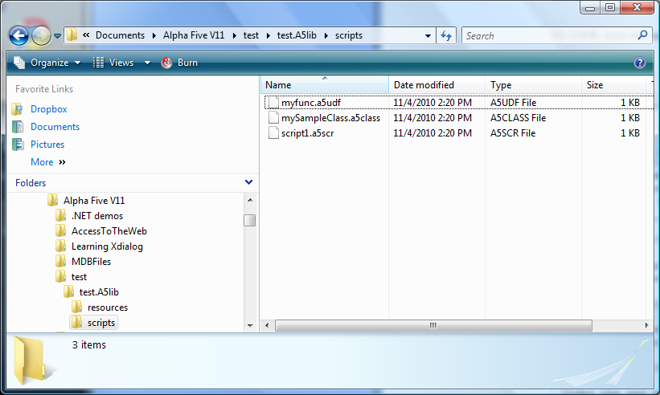The height and width of the screenshot is (395, 660).
Task: Click file list horizontal scroll right arrow
Action: click(x=646, y=326)
